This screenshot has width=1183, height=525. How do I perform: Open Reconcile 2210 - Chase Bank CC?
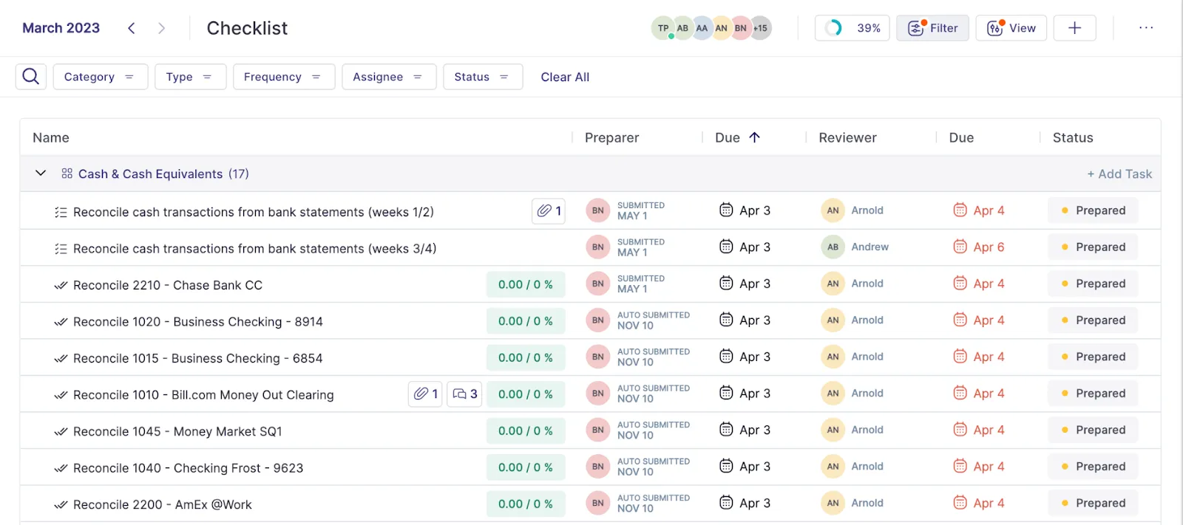tap(168, 285)
